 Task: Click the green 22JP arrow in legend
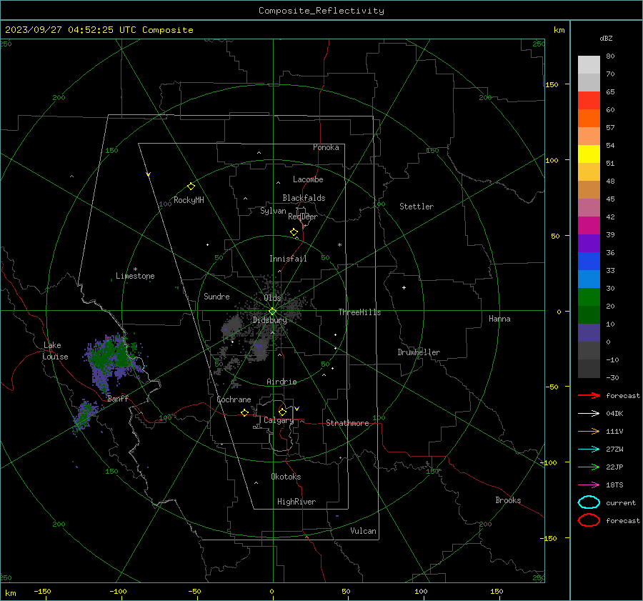[x=589, y=467]
